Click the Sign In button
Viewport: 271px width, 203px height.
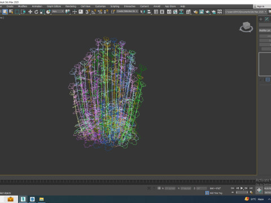click(x=260, y=6)
